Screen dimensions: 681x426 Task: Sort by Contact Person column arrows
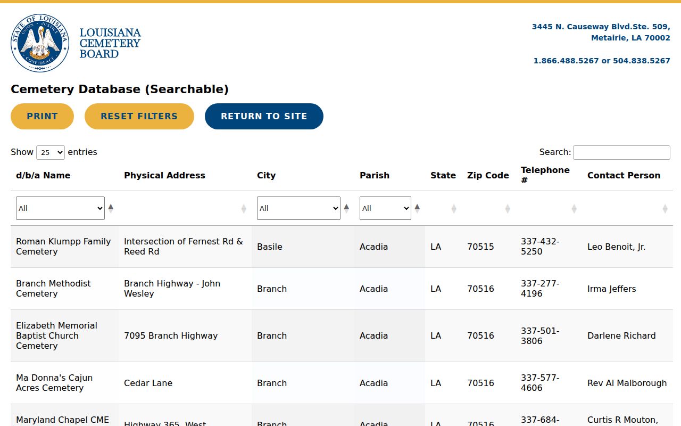[665, 209]
